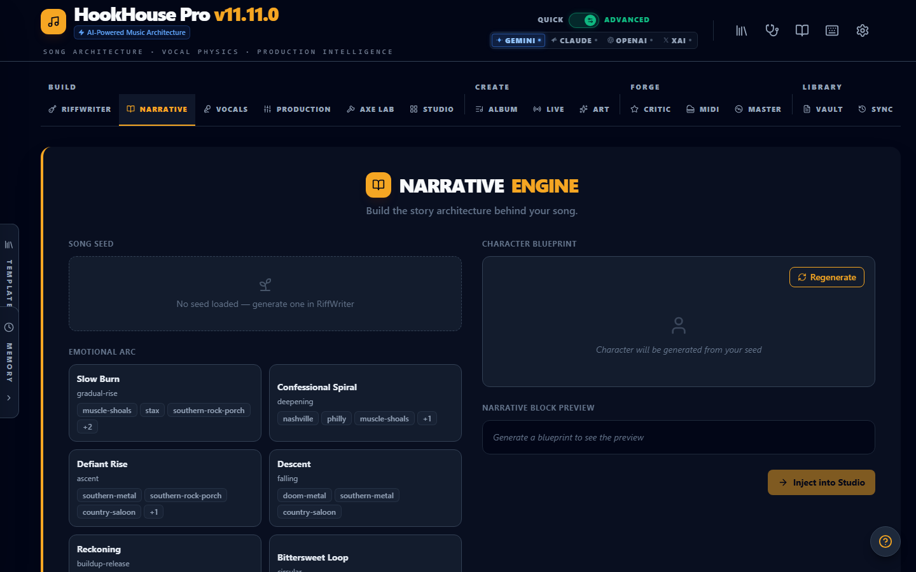Screen dimensions: 916x572
Task: Switch to the Vocals tab
Action: [225, 109]
